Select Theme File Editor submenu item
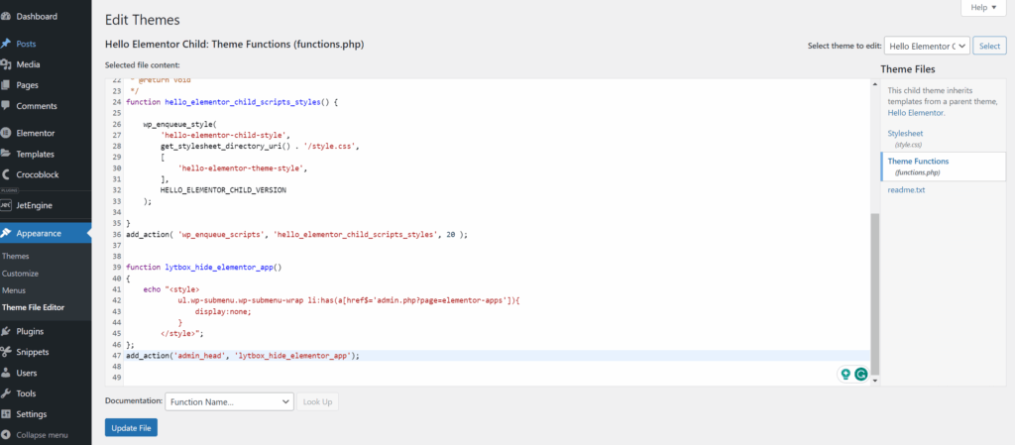This screenshot has width=1015, height=445. coord(33,307)
